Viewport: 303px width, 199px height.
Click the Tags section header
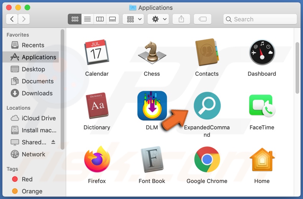[12, 169]
